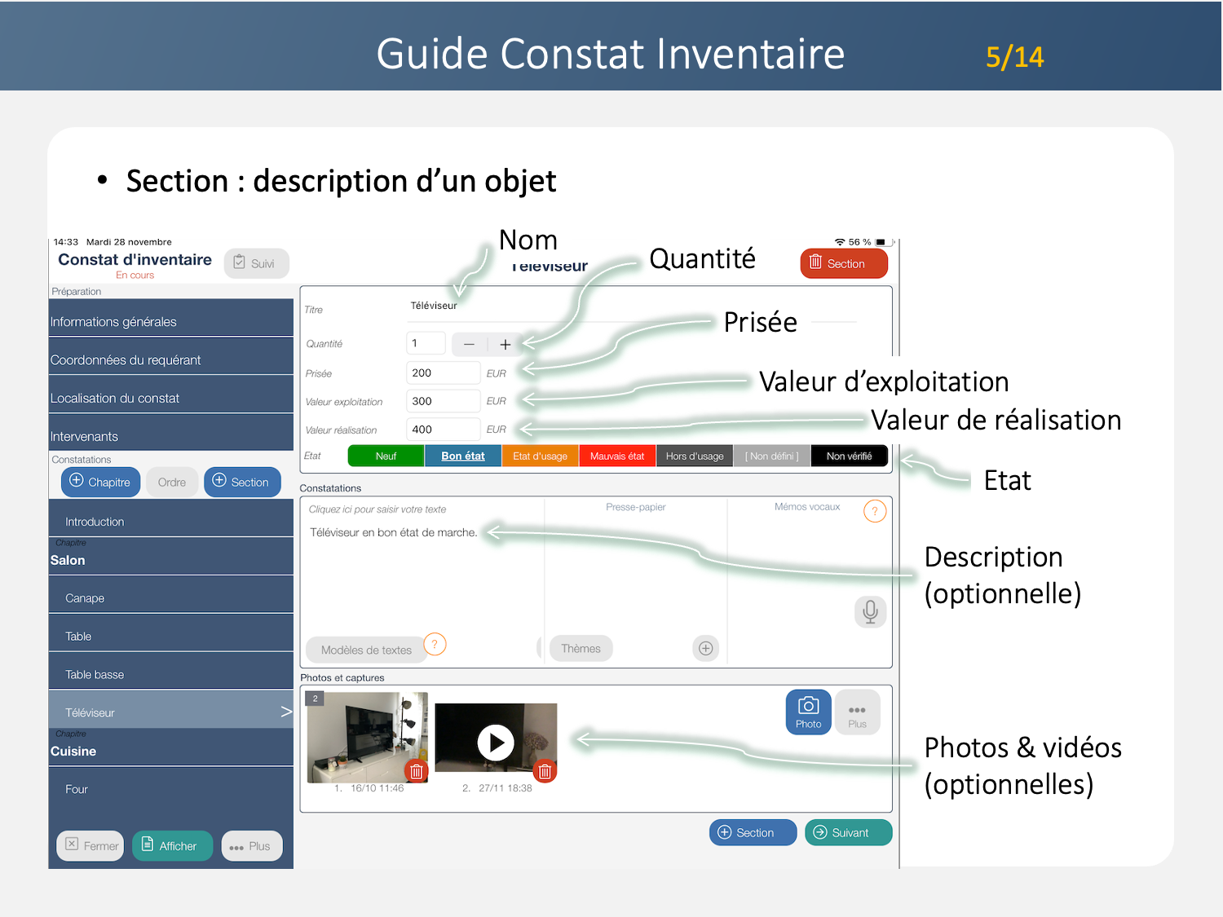Choose the 'Non vérifié' state

(x=849, y=456)
